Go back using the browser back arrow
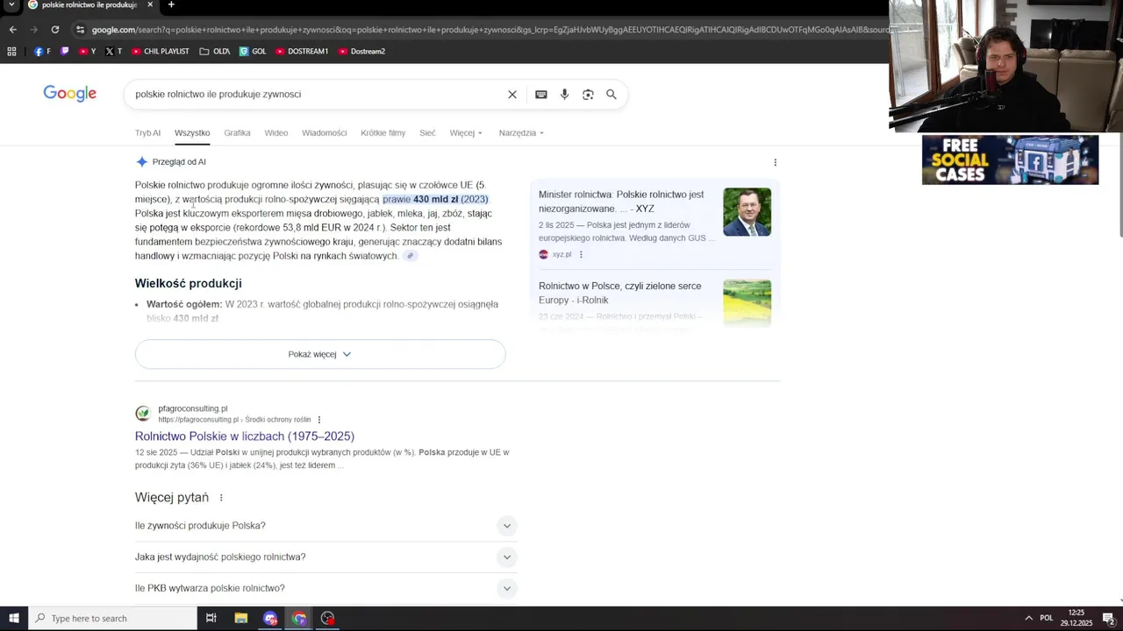 click(12, 29)
